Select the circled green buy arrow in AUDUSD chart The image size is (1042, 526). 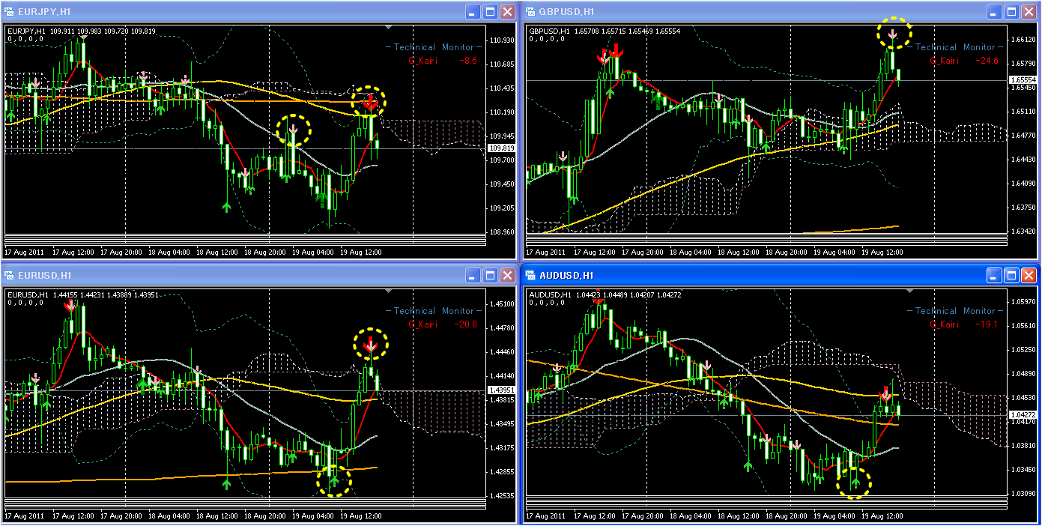[x=855, y=482]
